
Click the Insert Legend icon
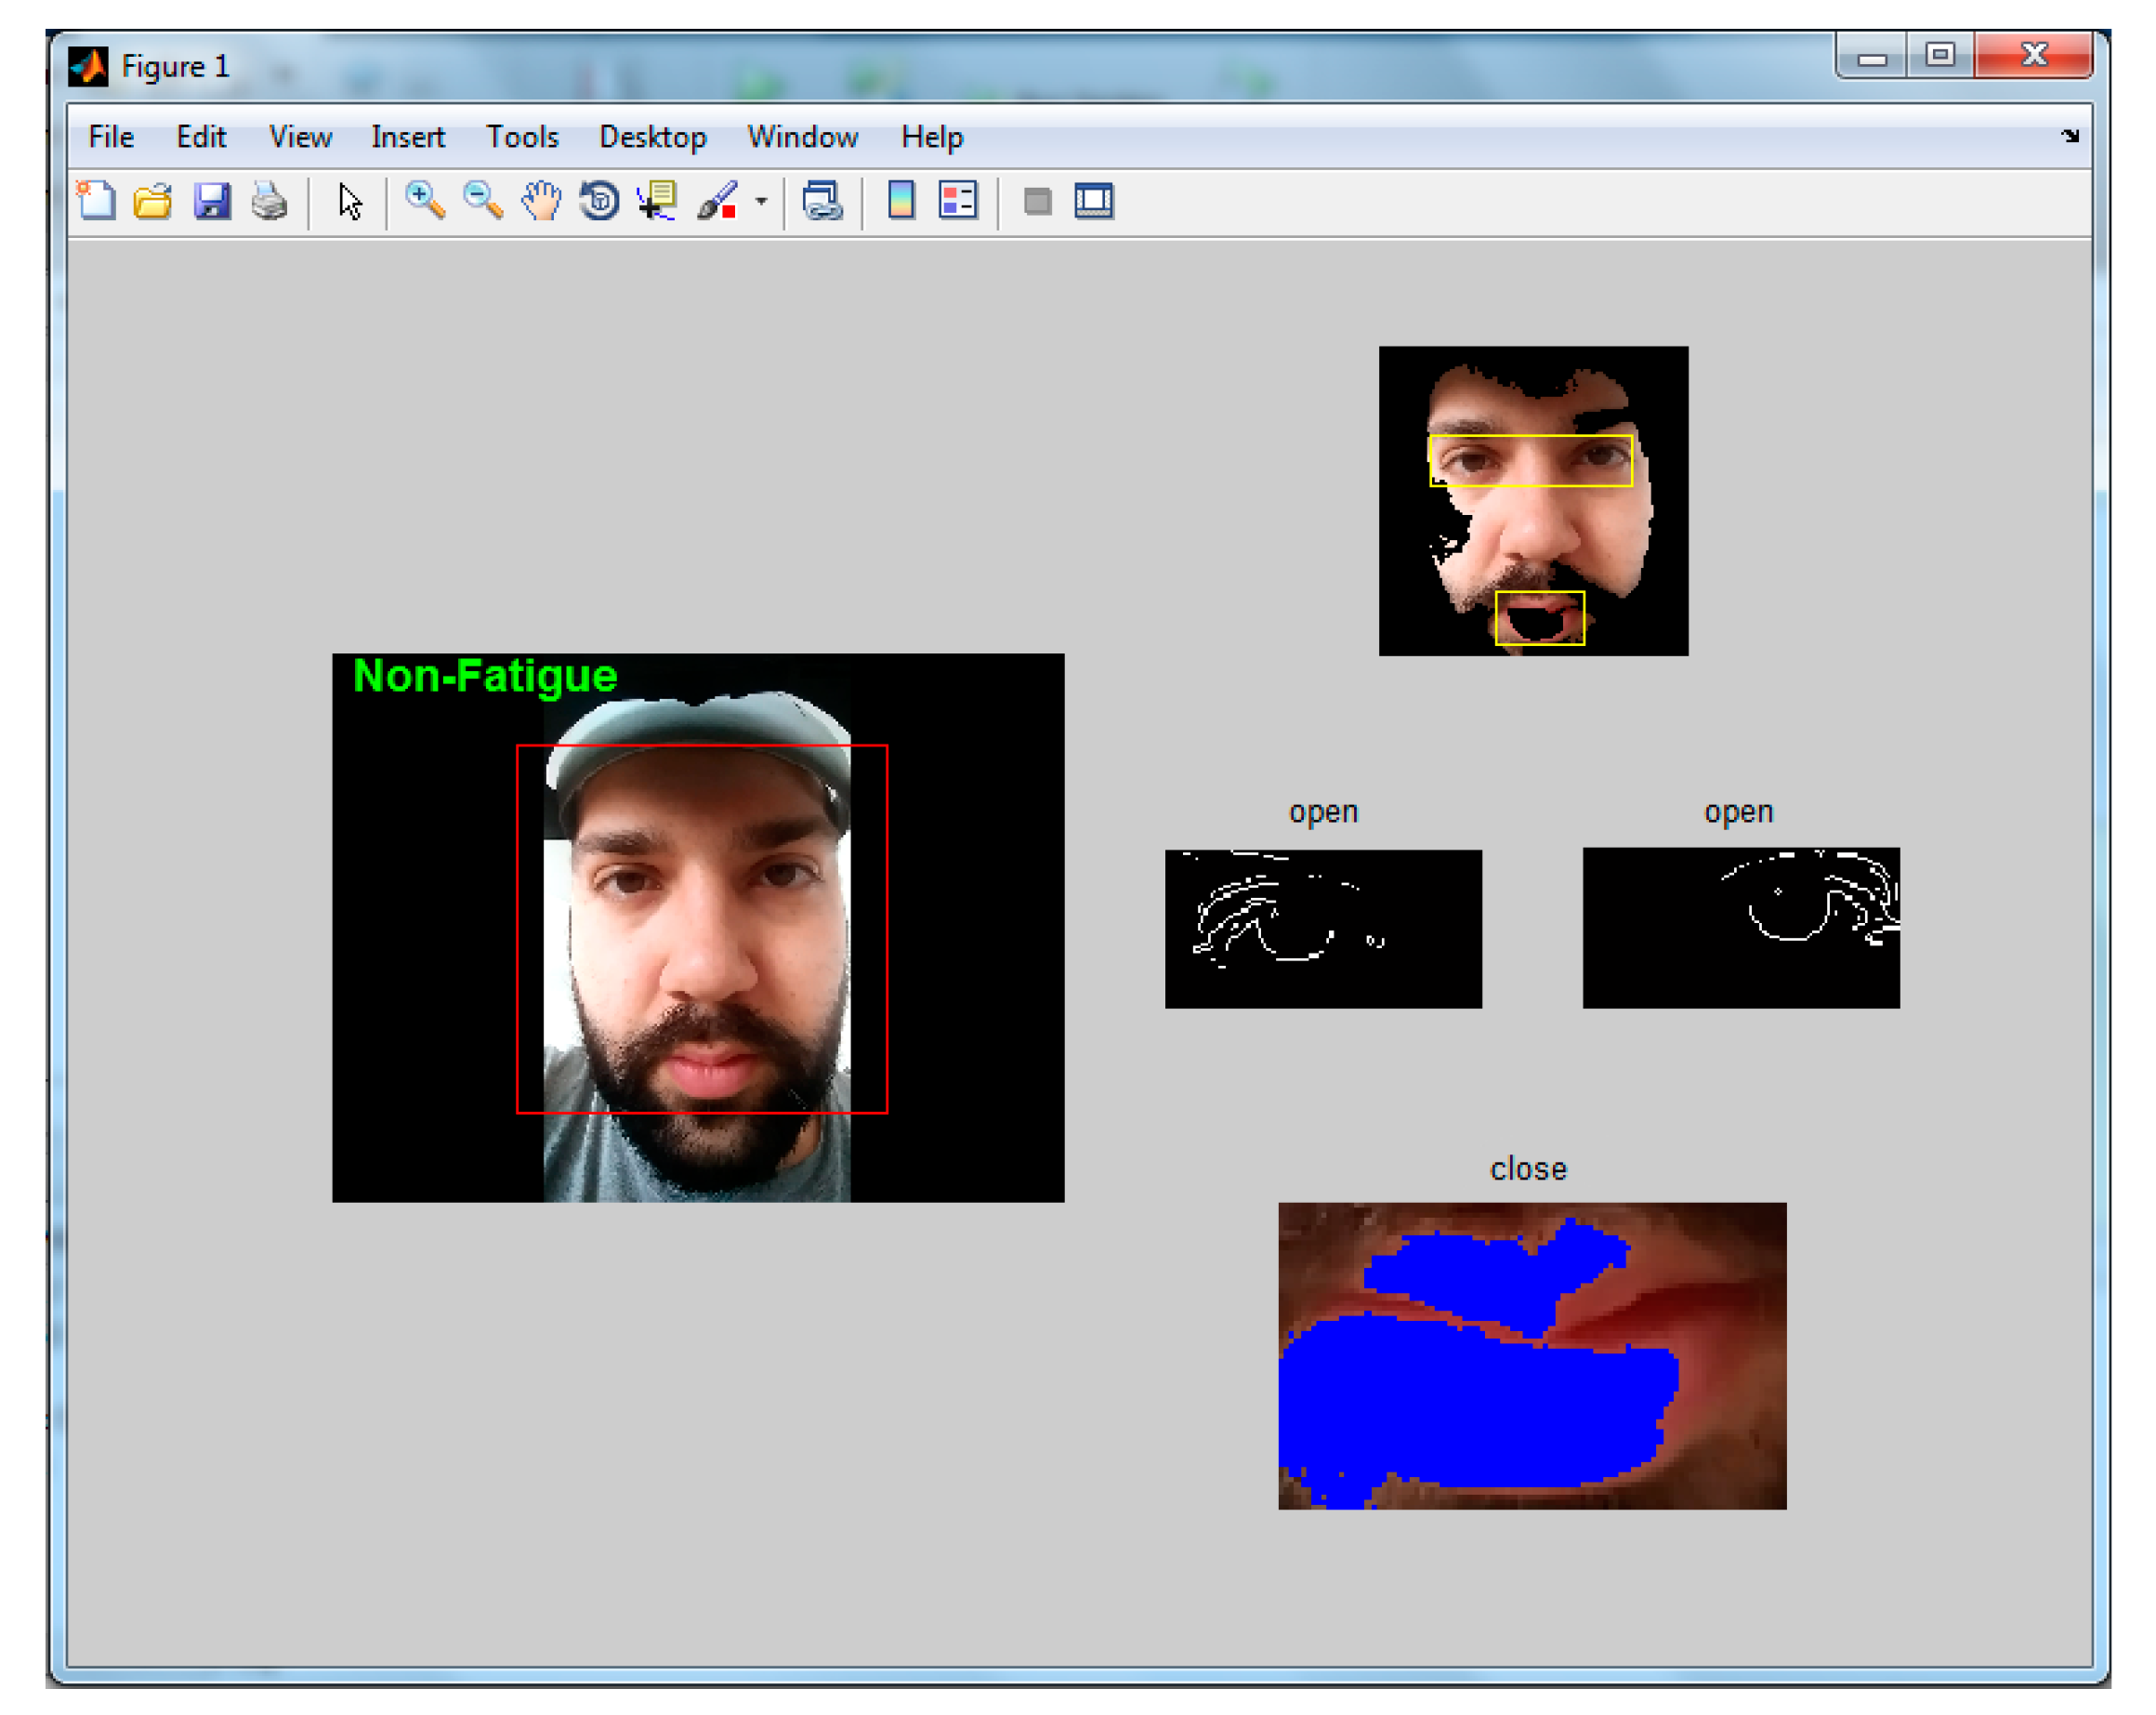958,201
